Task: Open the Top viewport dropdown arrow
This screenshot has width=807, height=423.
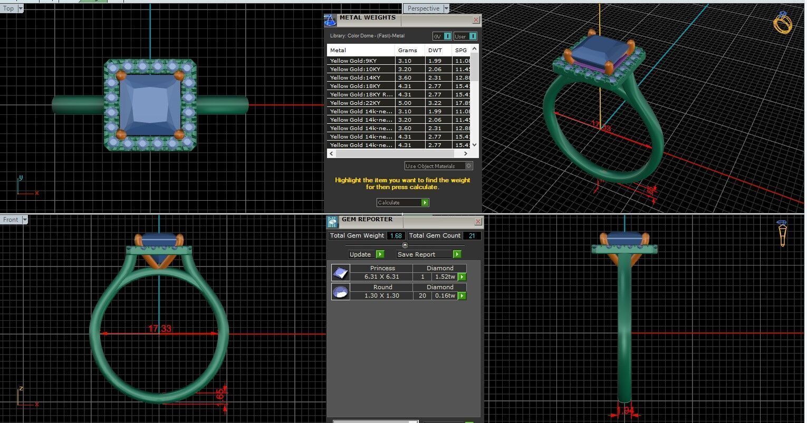Action: 21,8
